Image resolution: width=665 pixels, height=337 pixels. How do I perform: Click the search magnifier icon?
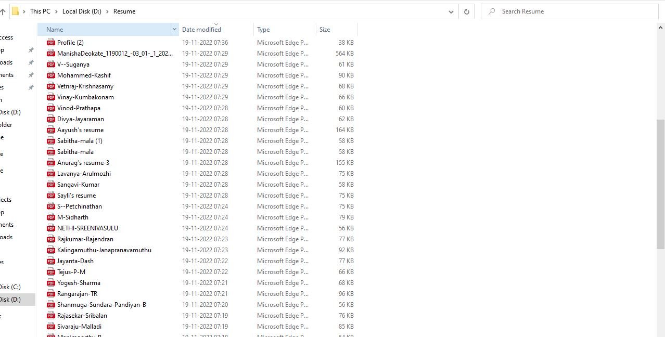[x=492, y=11]
